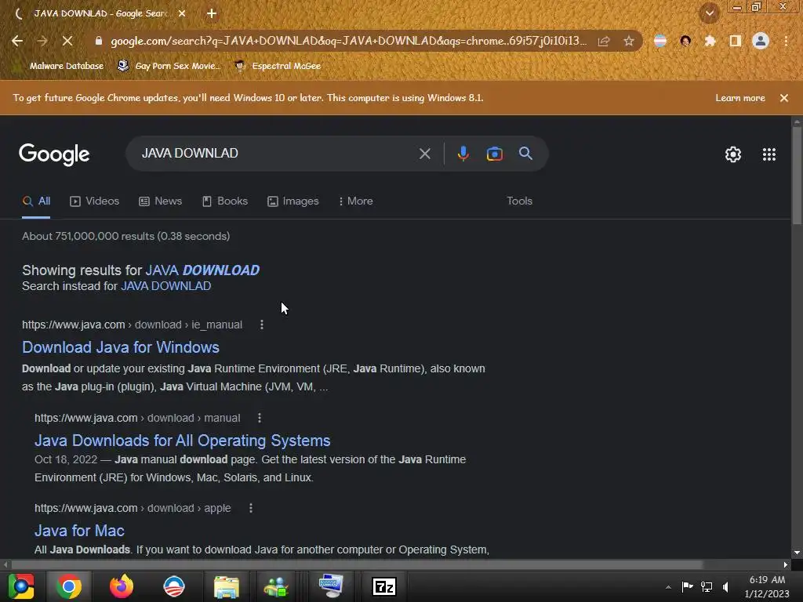Open the Extensions puzzle icon
This screenshot has width=803, height=602.
[x=710, y=41]
